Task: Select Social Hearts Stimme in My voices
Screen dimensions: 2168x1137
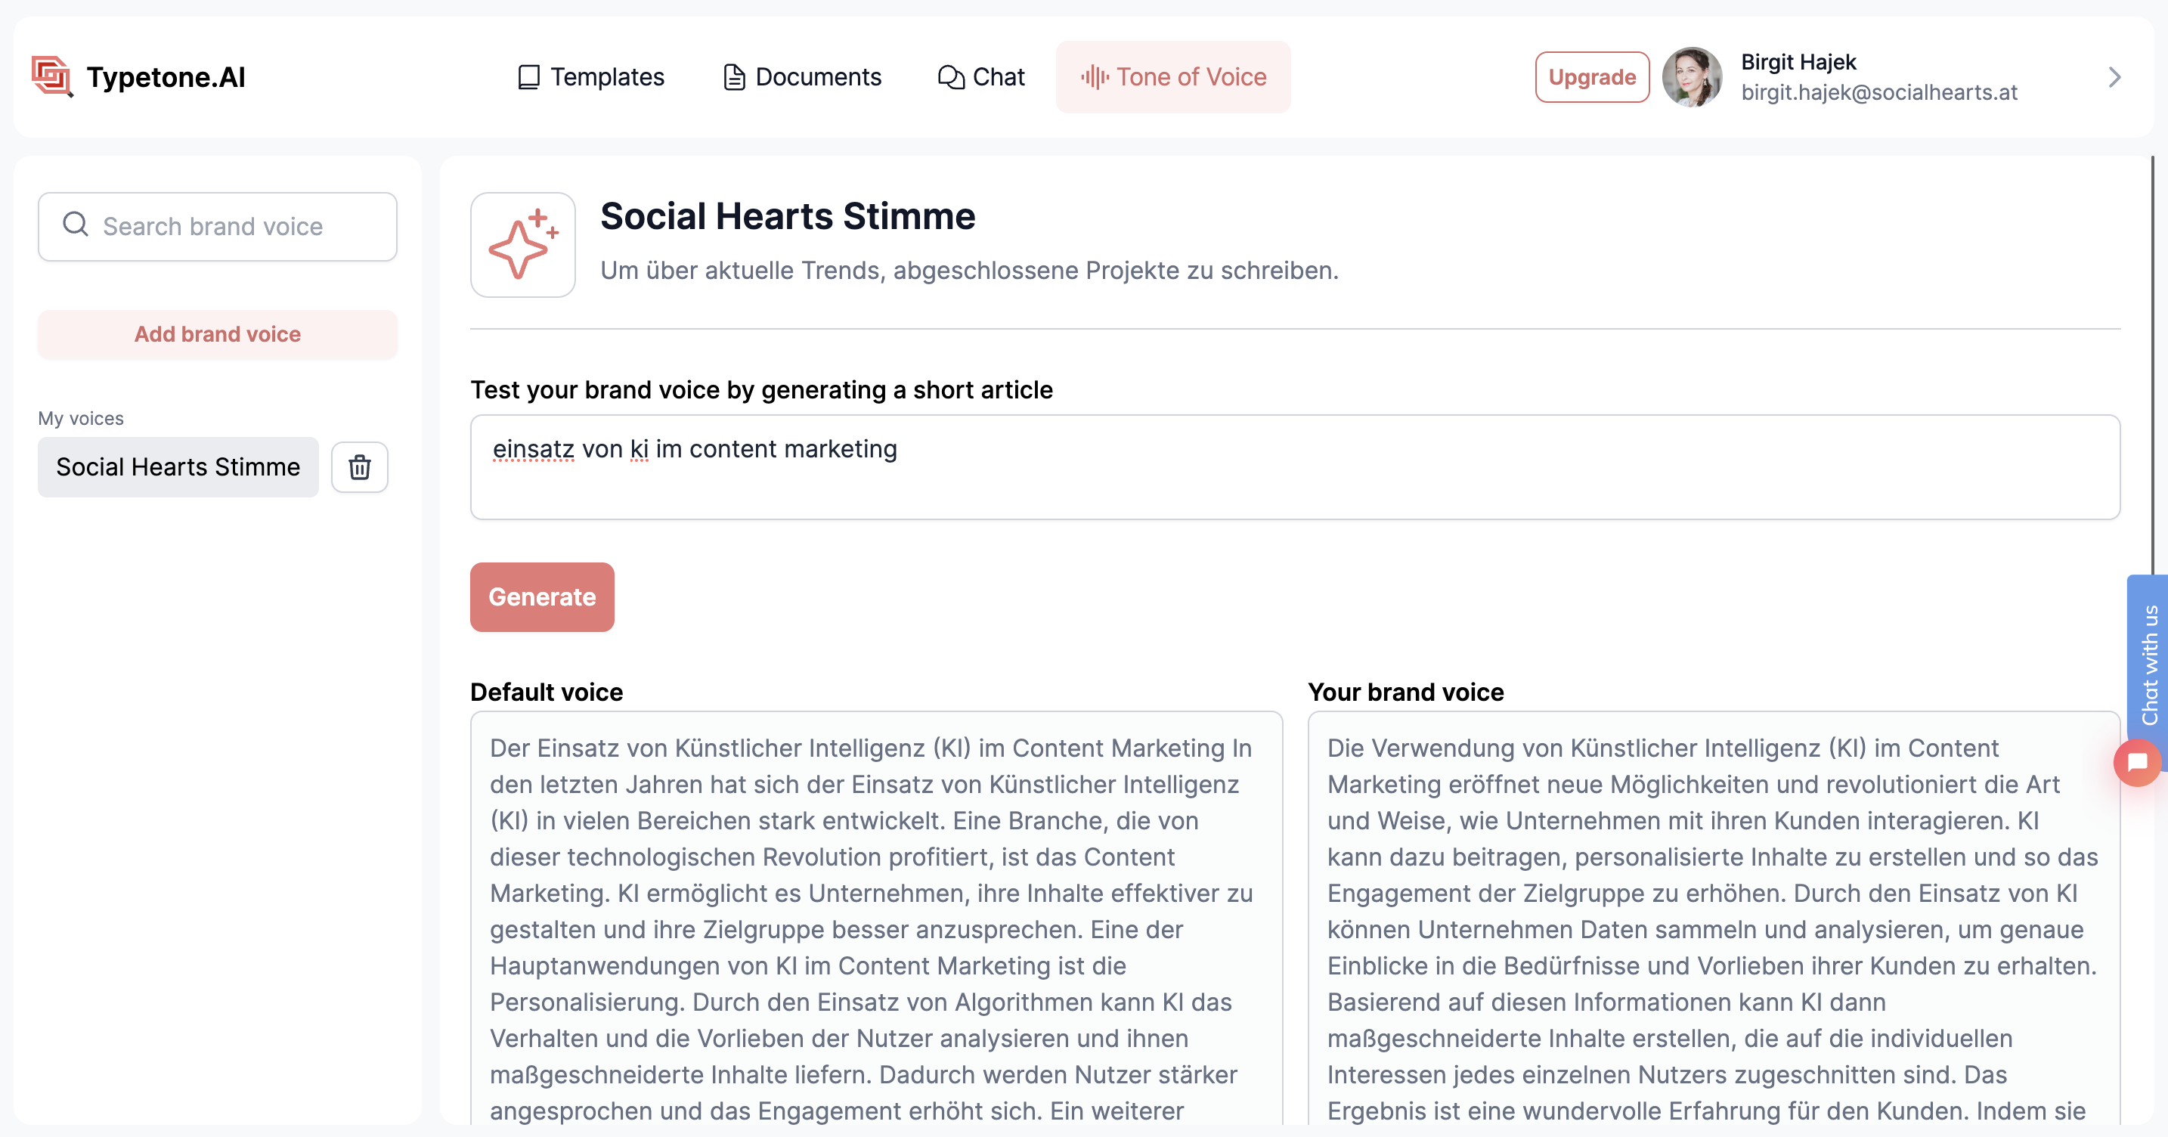Action: coord(178,467)
